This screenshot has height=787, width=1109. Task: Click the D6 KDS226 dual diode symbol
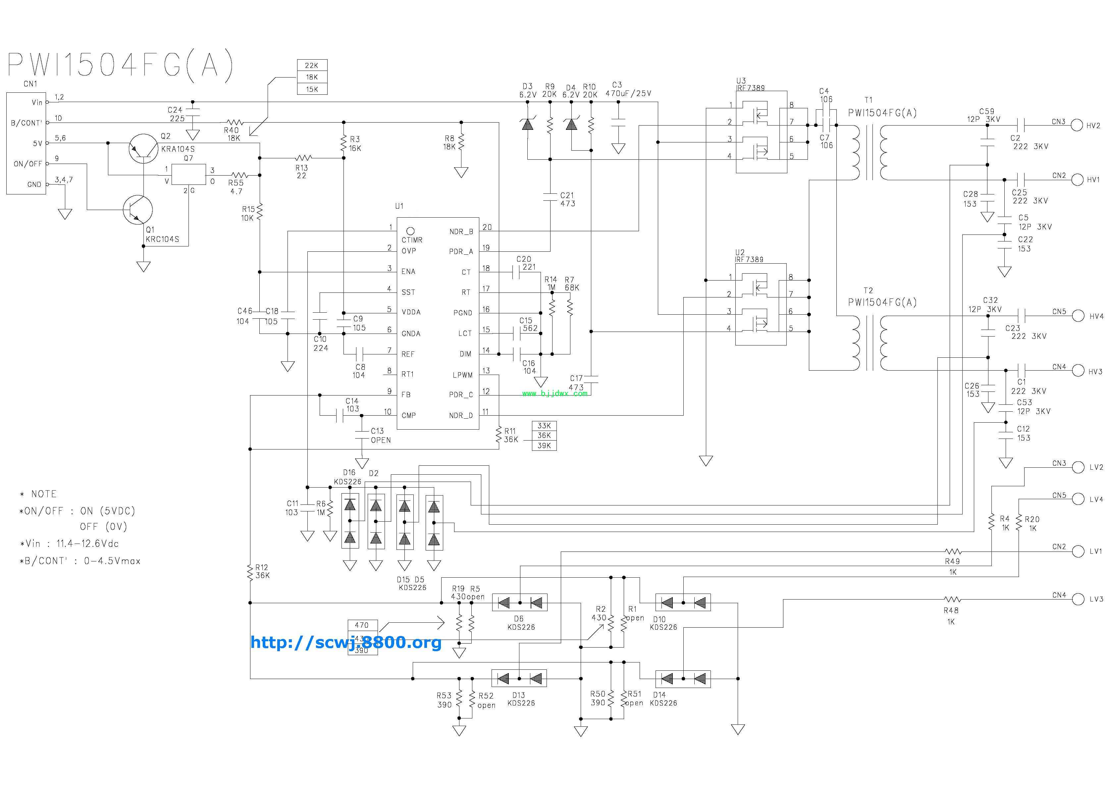(520, 603)
